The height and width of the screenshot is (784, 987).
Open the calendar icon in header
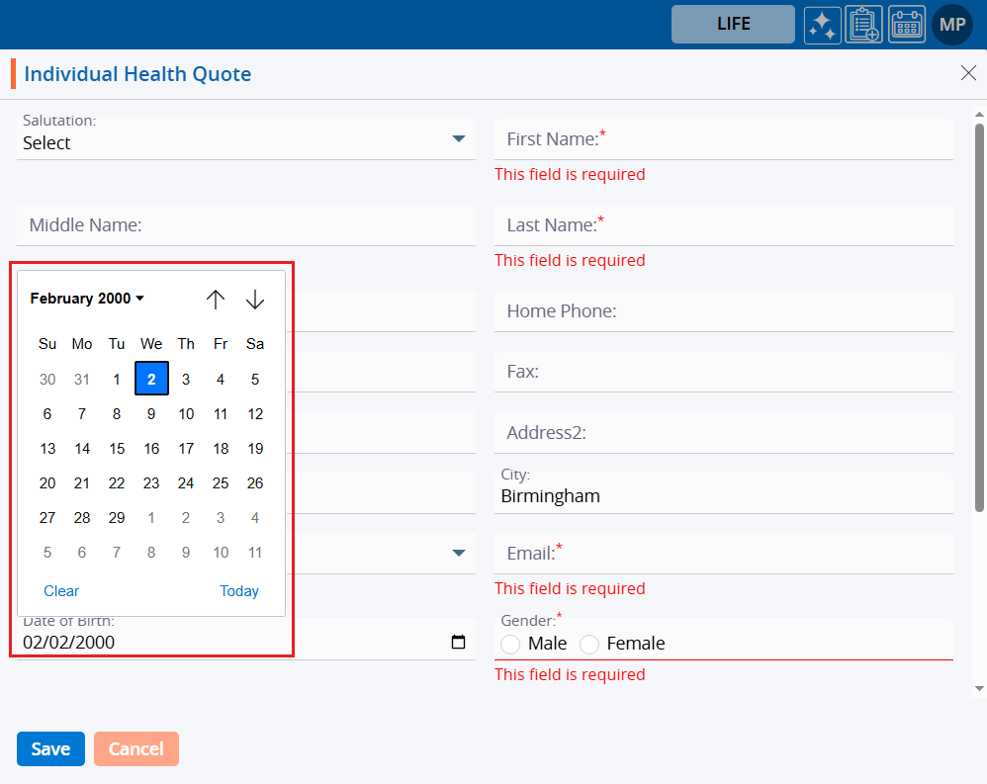click(x=906, y=25)
